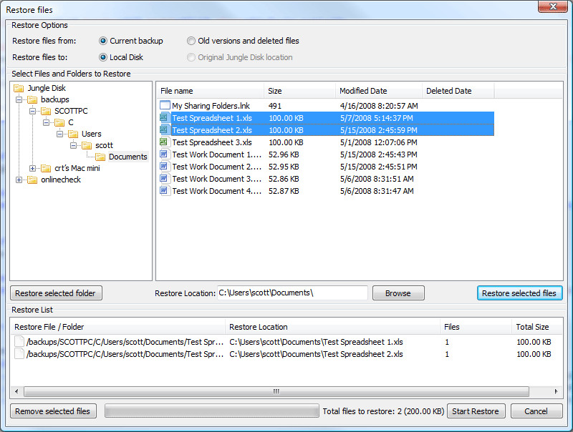573x432 pixels.
Task: Click the onlinecheck folder icon
Action: point(32,180)
